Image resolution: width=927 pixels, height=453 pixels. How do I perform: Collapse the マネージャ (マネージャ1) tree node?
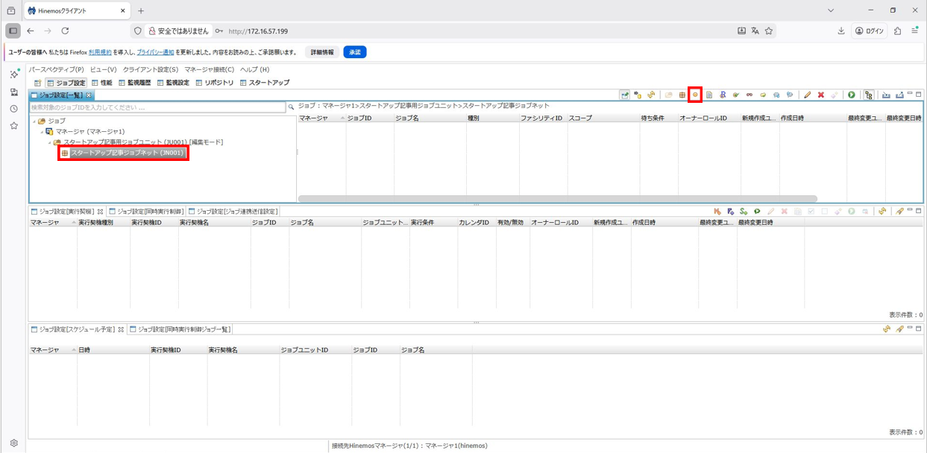[42, 132]
